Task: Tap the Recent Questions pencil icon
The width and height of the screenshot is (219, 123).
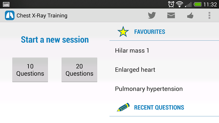Action: pyautogui.click(x=123, y=107)
